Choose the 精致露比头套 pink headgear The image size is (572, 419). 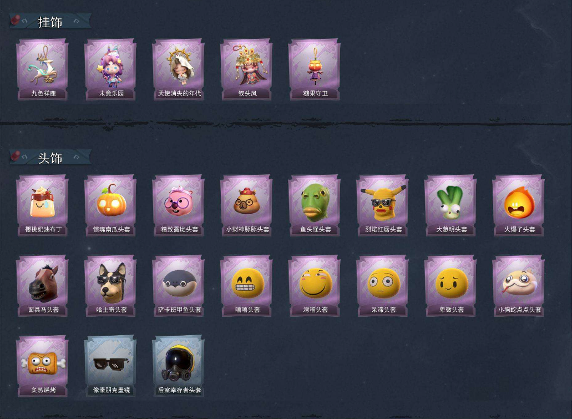click(179, 205)
